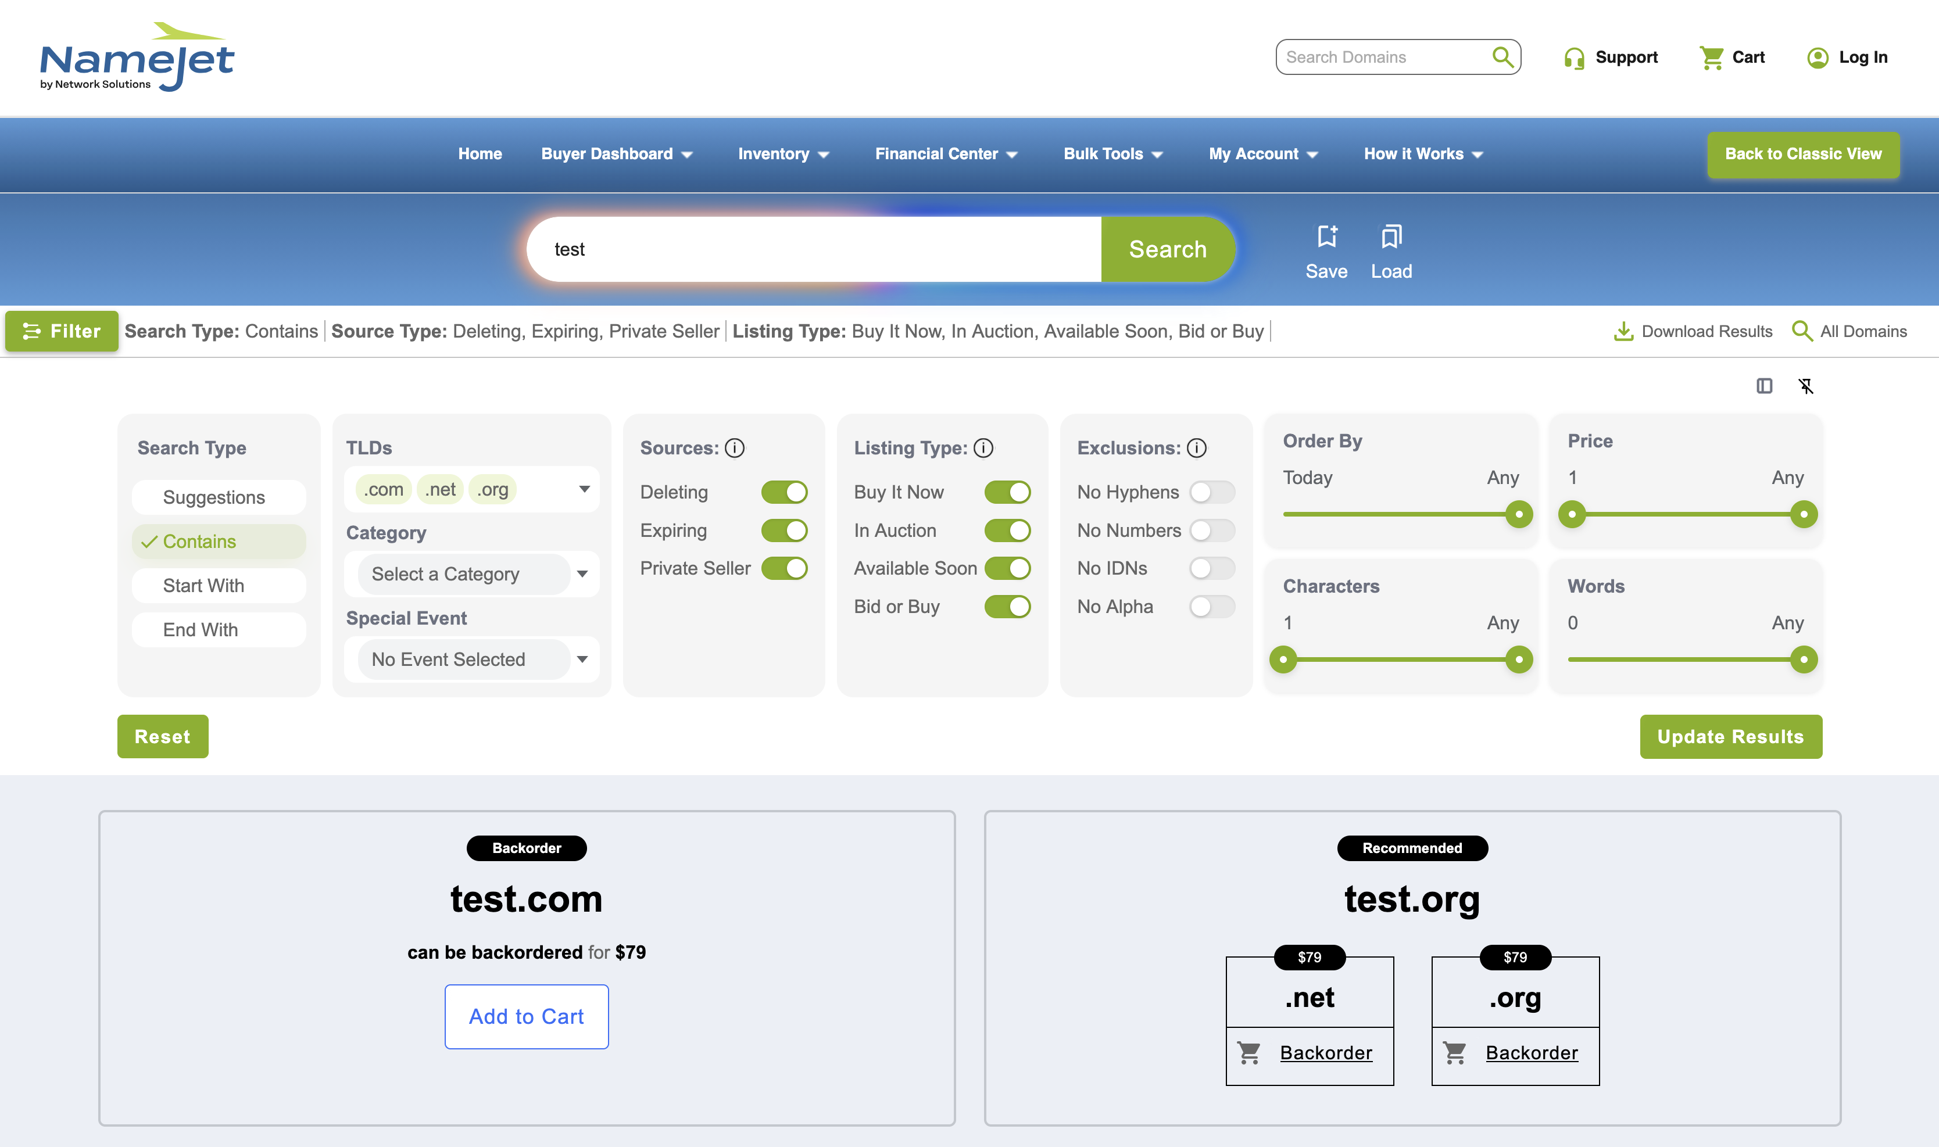Expand the Financial Center menu

click(x=946, y=154)
